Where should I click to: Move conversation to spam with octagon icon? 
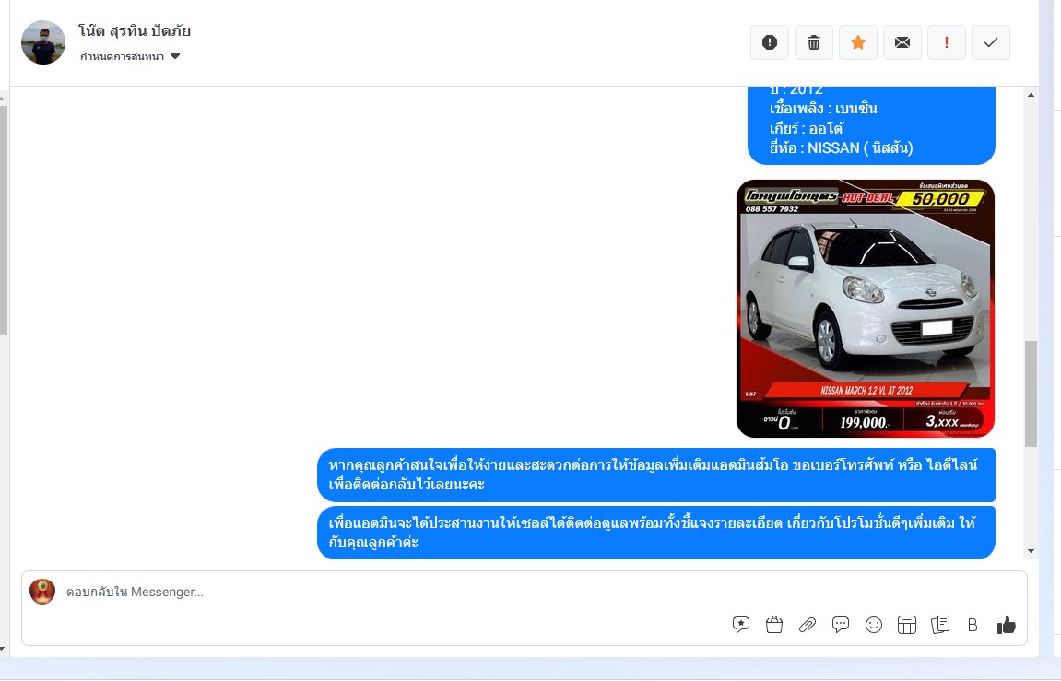click(x=770, y=42)
